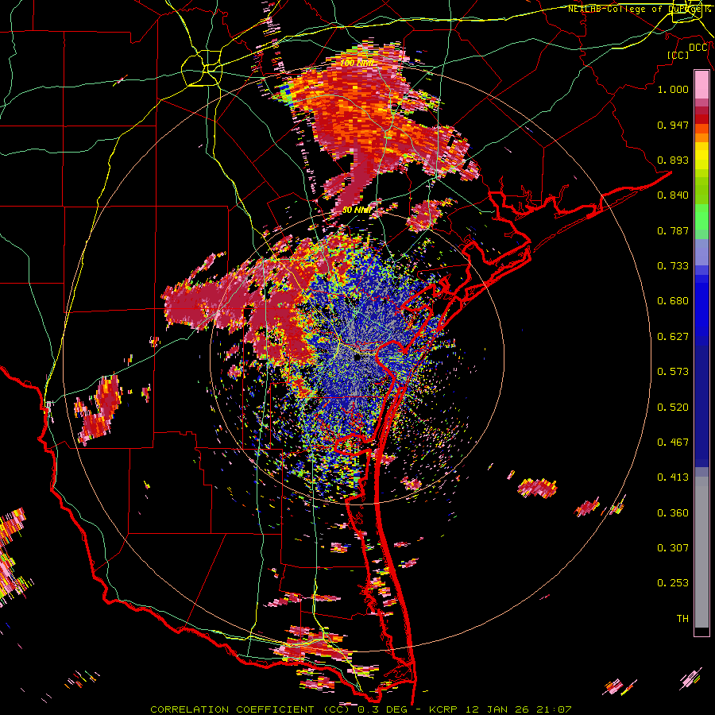Click the 0.253 legend value
Viewport: 715px width, 715px height.
coord(673,583)
